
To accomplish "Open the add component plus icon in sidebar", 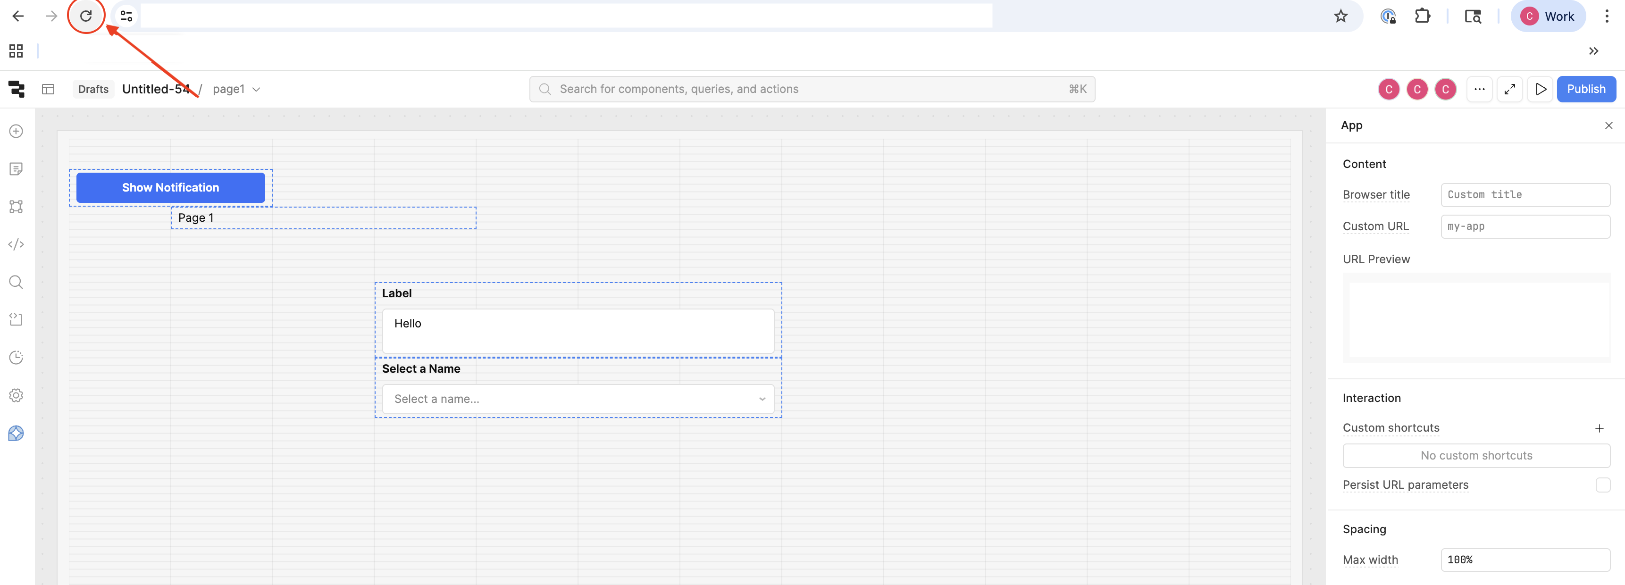I will click(17, 131).
